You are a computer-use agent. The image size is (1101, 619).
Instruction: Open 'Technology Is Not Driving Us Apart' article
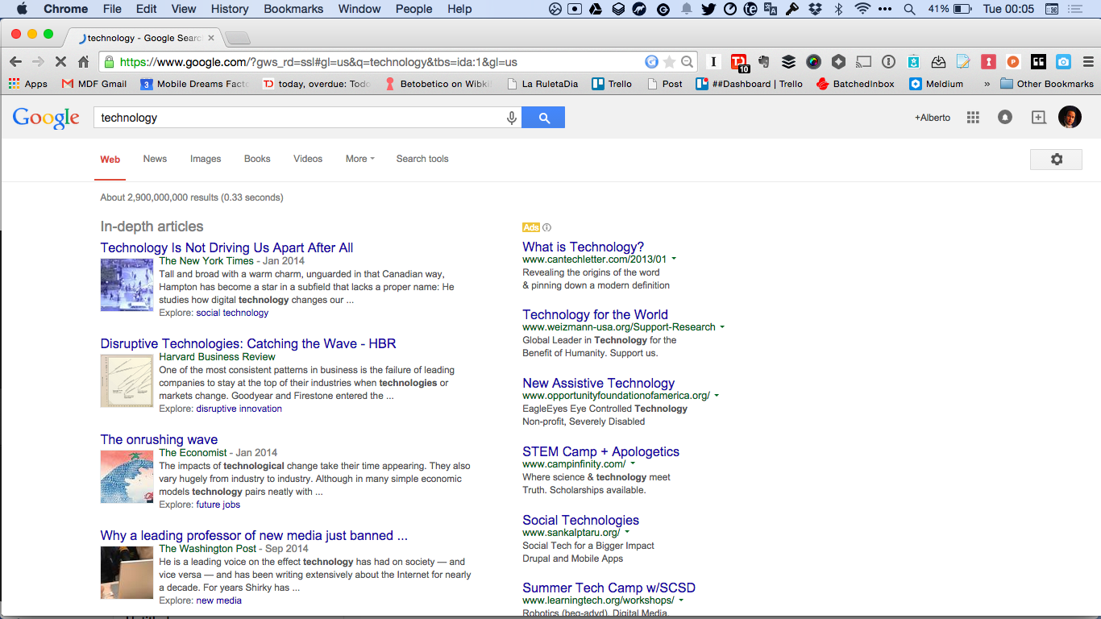pyautogui.click(x=226, y=247)
